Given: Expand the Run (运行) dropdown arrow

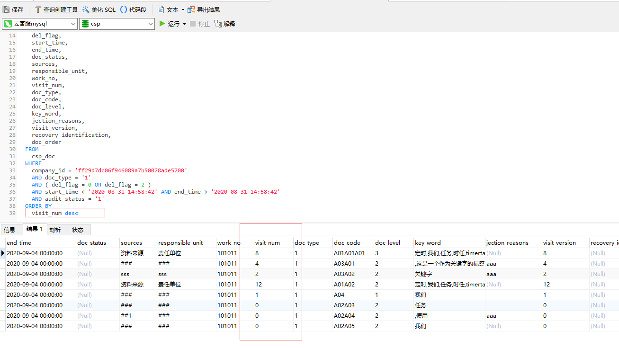Looking at the screenshot, I should (184, 24).
